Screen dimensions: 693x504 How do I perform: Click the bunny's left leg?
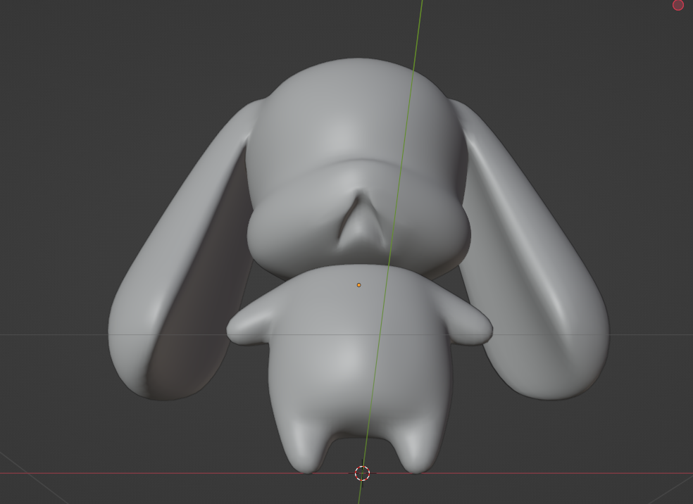304,443
